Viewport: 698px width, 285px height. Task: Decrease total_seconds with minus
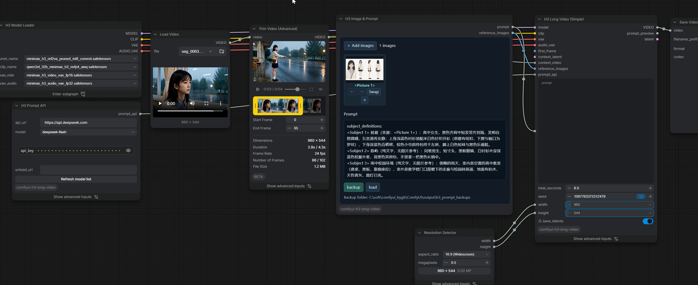(569, 188)
